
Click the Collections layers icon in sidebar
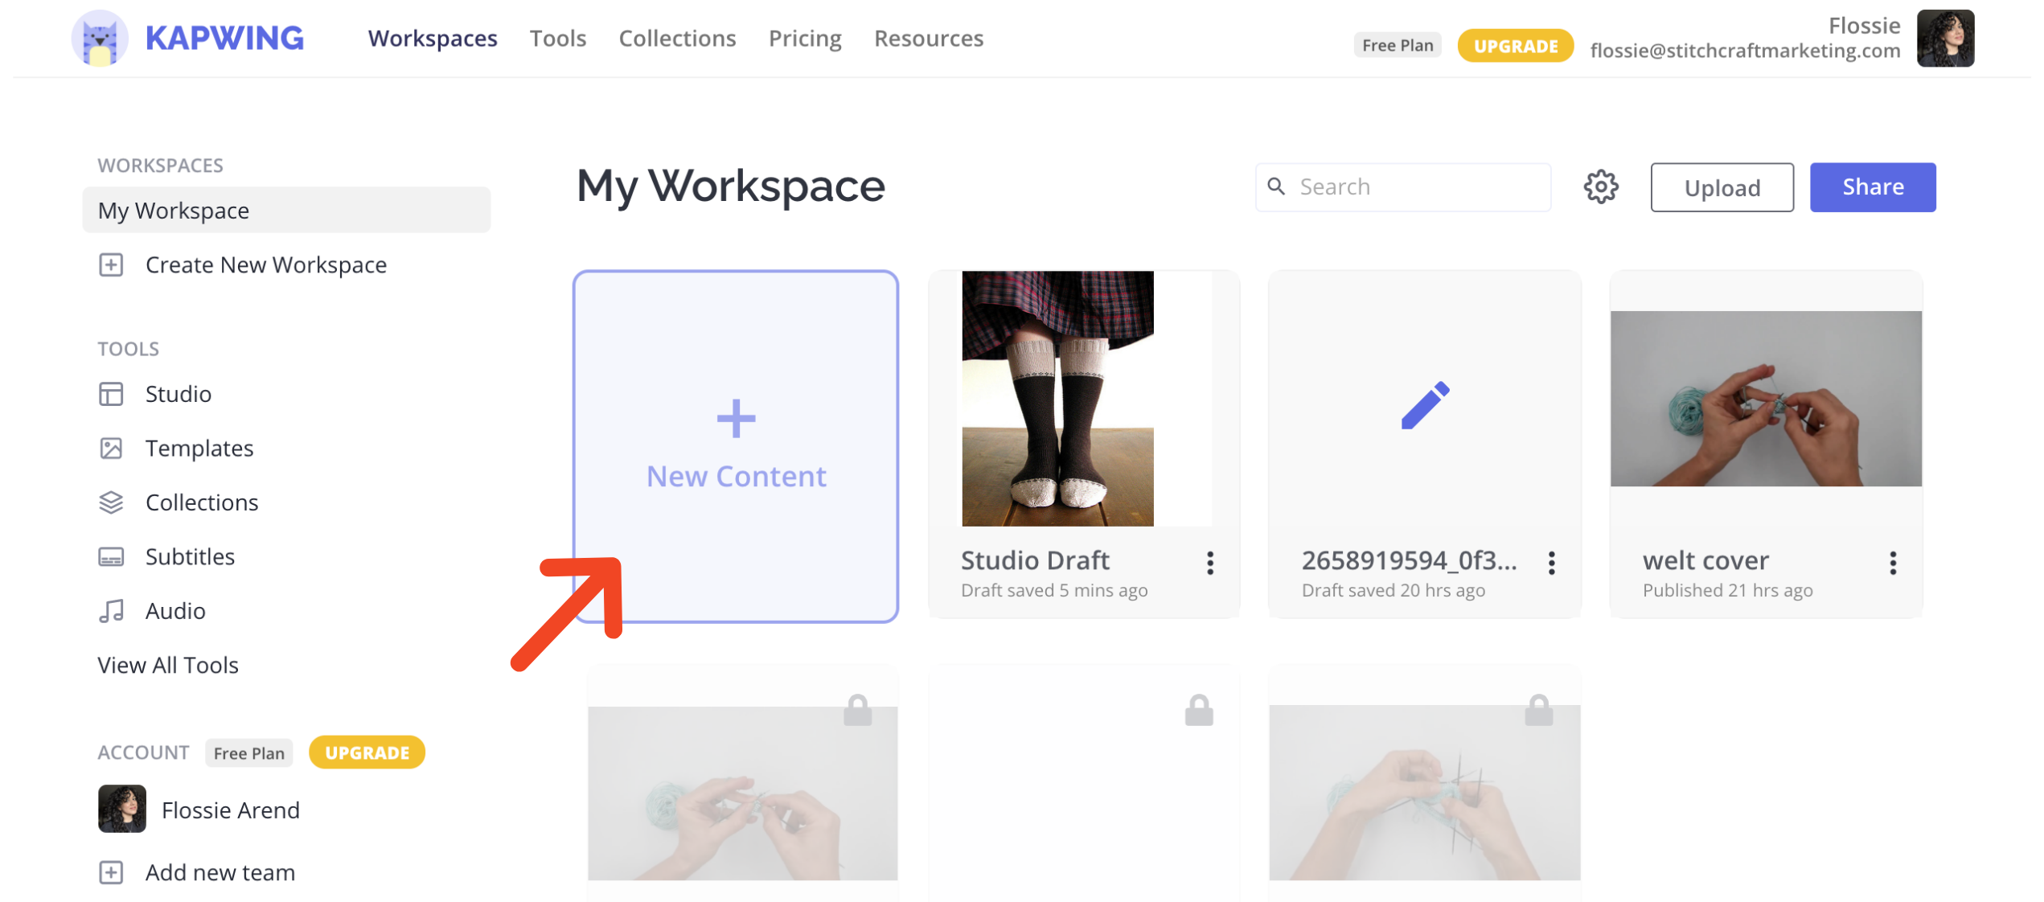pyautogui.click(x=111, y=502)
